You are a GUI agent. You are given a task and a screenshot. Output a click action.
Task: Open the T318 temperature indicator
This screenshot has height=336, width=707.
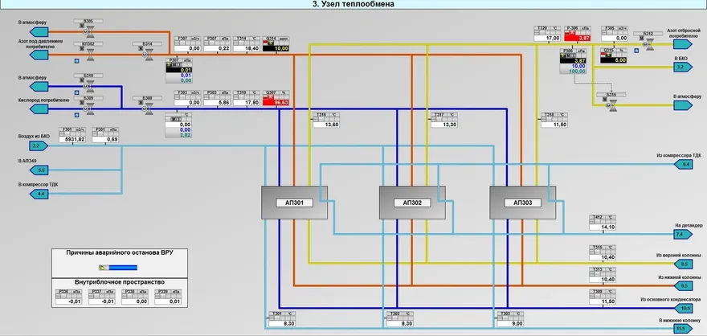pos(554,121)
